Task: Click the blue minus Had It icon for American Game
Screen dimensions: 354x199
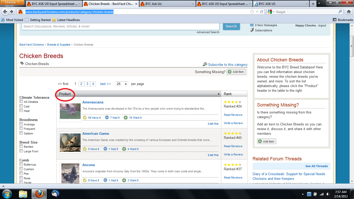Action: coord(105,149)
